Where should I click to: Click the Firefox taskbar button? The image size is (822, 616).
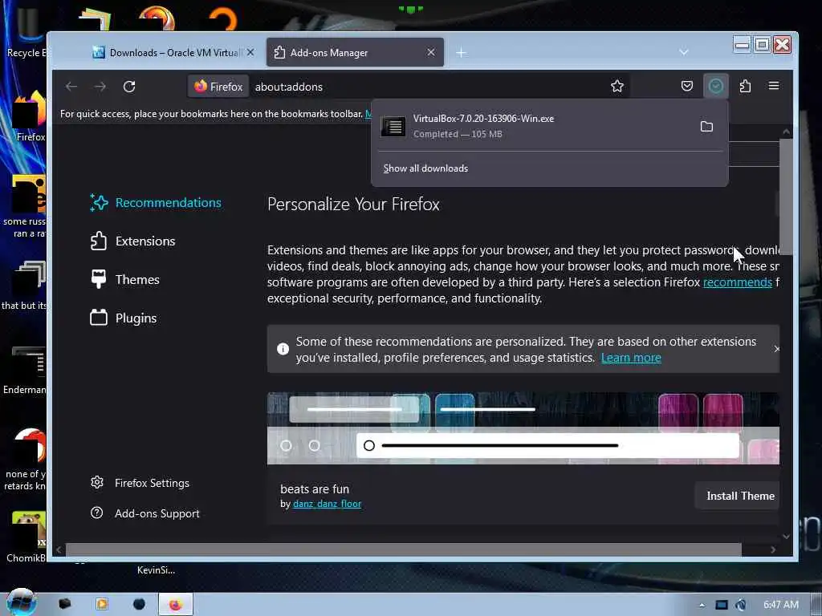pyautogui.click(x=176, y=605)
